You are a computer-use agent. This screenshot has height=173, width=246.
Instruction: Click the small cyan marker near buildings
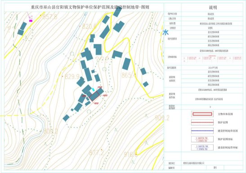click(x=93, y=89)
